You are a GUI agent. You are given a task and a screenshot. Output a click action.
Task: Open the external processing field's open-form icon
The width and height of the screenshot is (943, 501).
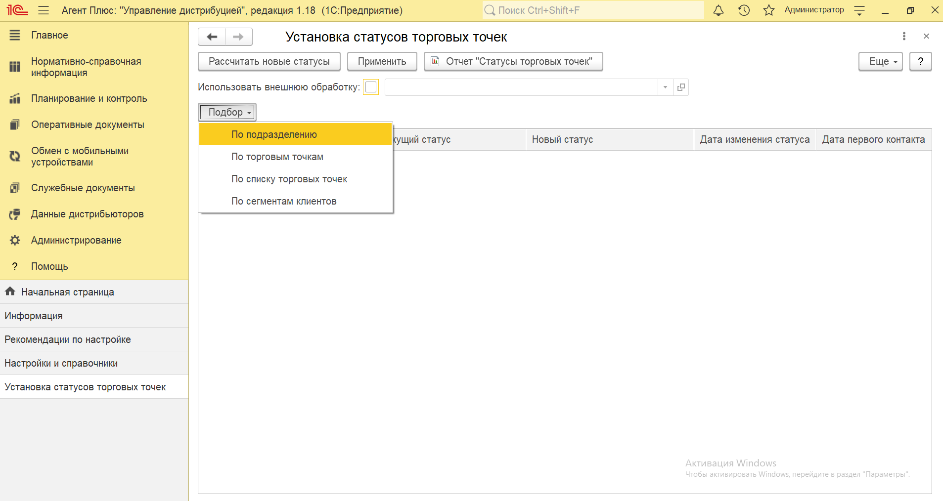pos(681,87)
